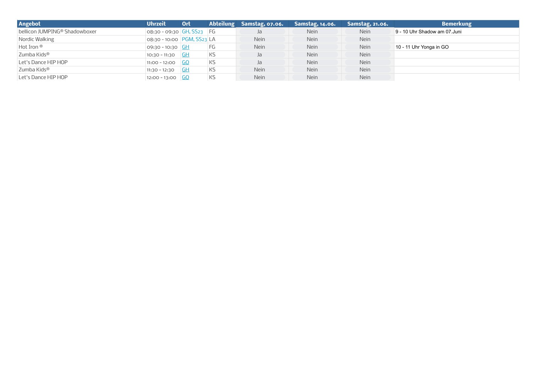Select the time 08:30 - 10:00

pos(162,39)
